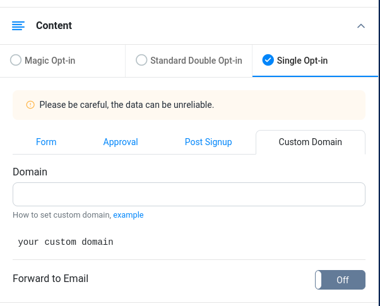Click the 'How to set custom domain' hint
This screenshot has height=306, width=380.
point(62,215)
